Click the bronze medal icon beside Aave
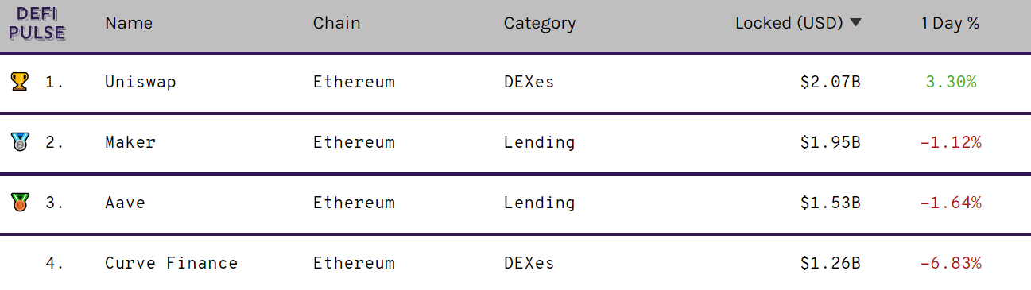Viewport: 1031px width, 290px height. click(x=20, y=202)
